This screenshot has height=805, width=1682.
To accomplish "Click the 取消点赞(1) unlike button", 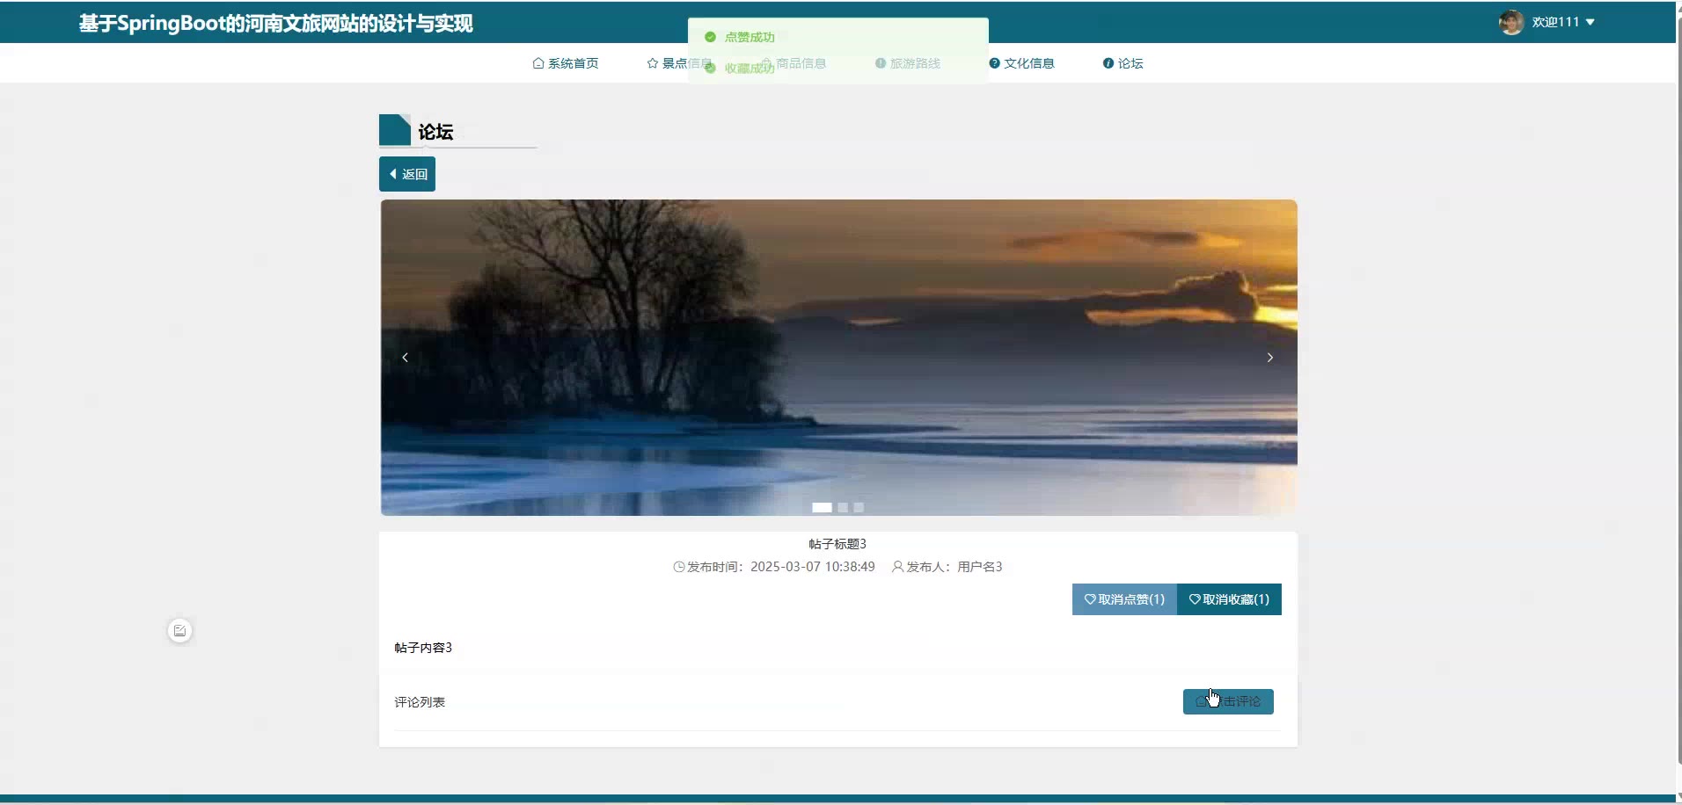I will [1124, 599].
